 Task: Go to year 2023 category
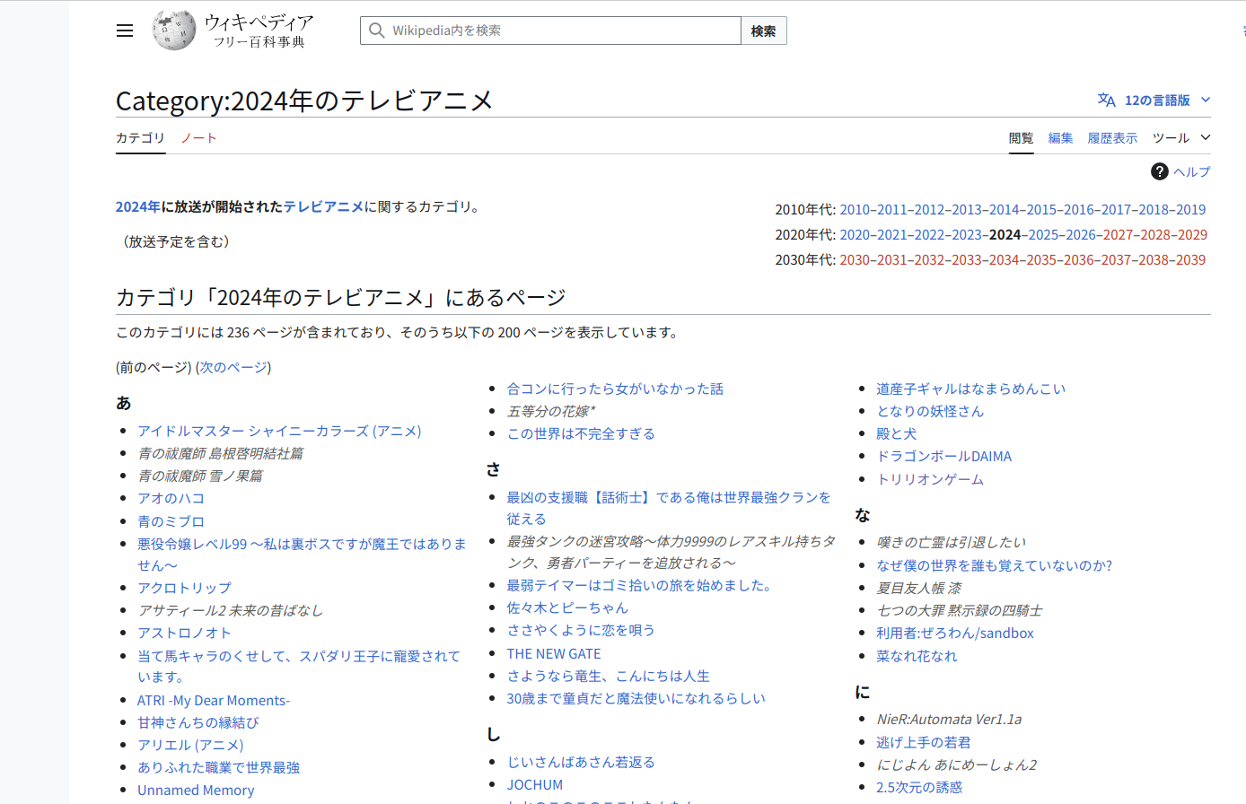(967, 234)
